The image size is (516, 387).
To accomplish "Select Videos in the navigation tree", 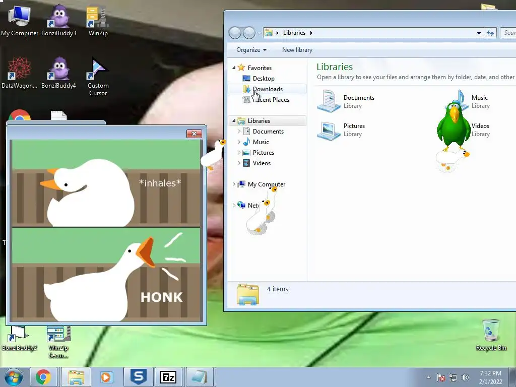I will tap(262, 163).
